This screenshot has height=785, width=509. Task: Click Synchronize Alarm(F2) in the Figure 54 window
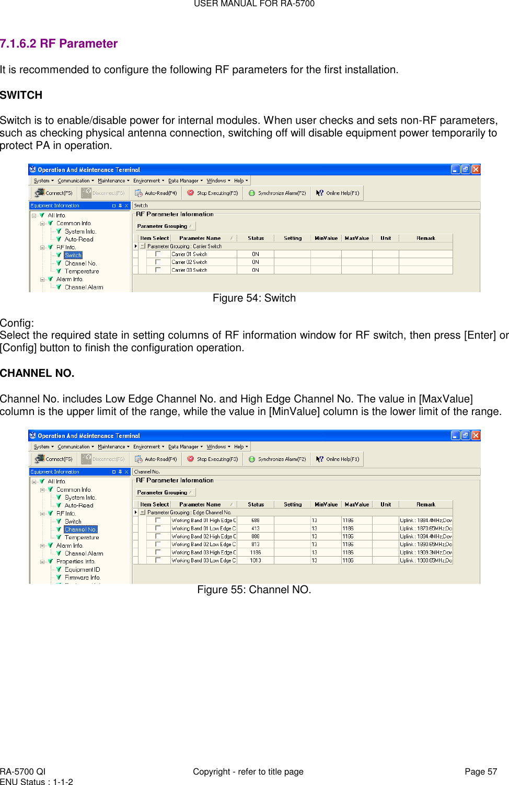click(277, 193)
